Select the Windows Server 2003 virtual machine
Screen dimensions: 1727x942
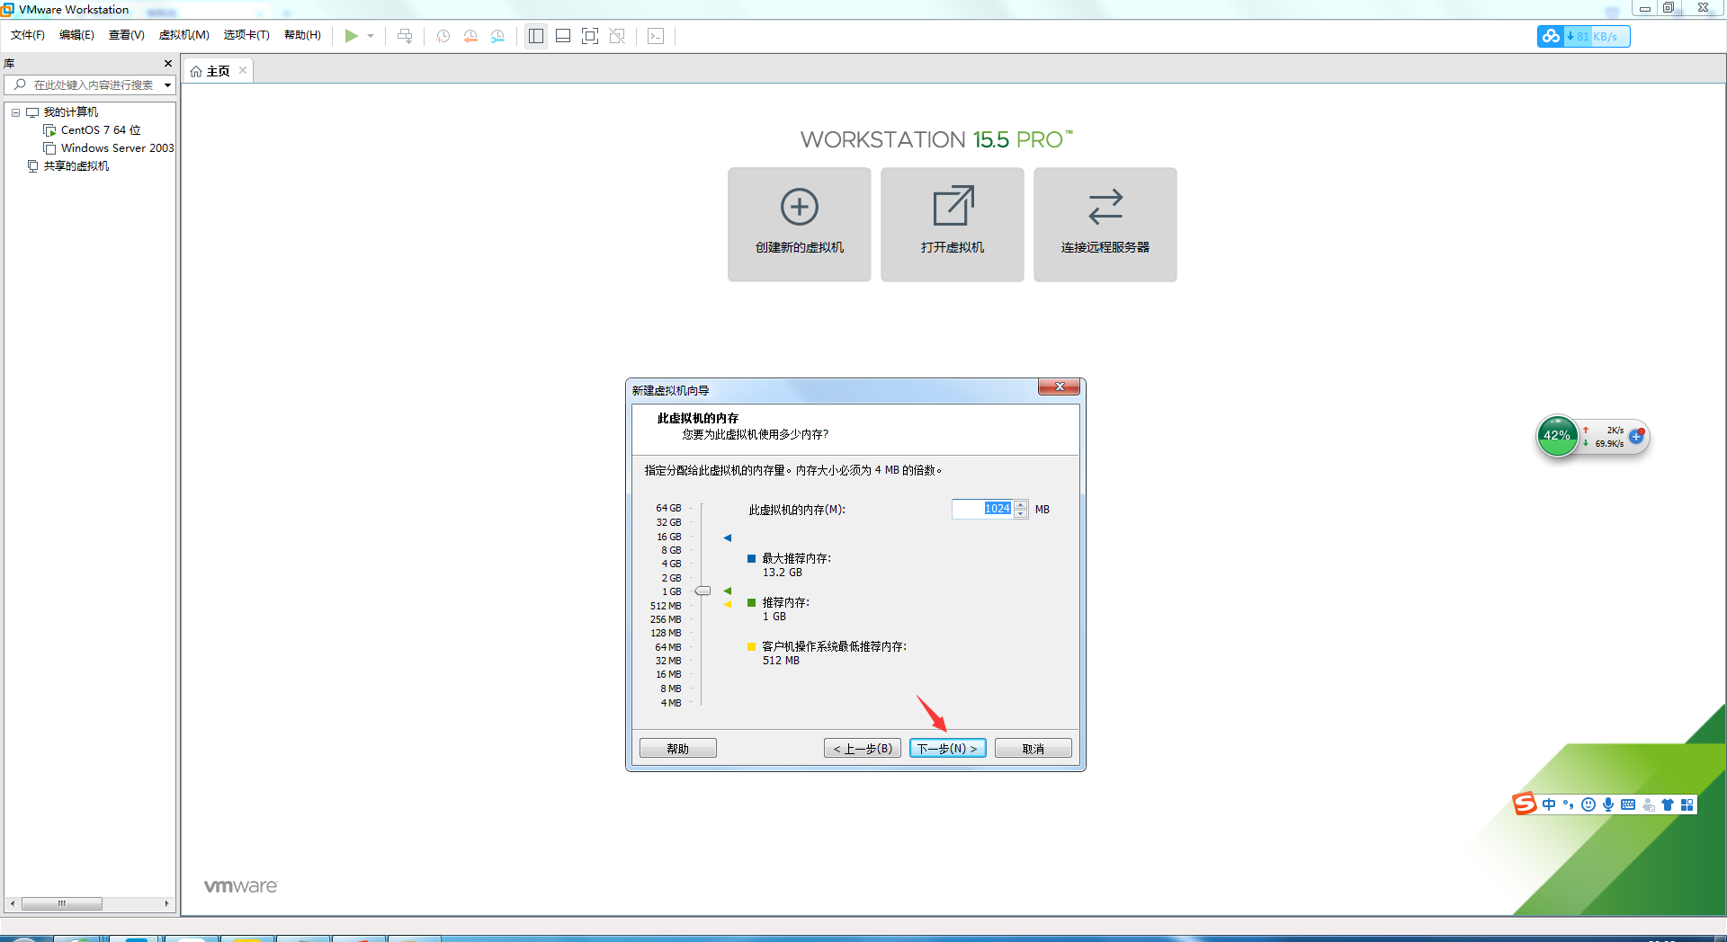pos(117,148)
